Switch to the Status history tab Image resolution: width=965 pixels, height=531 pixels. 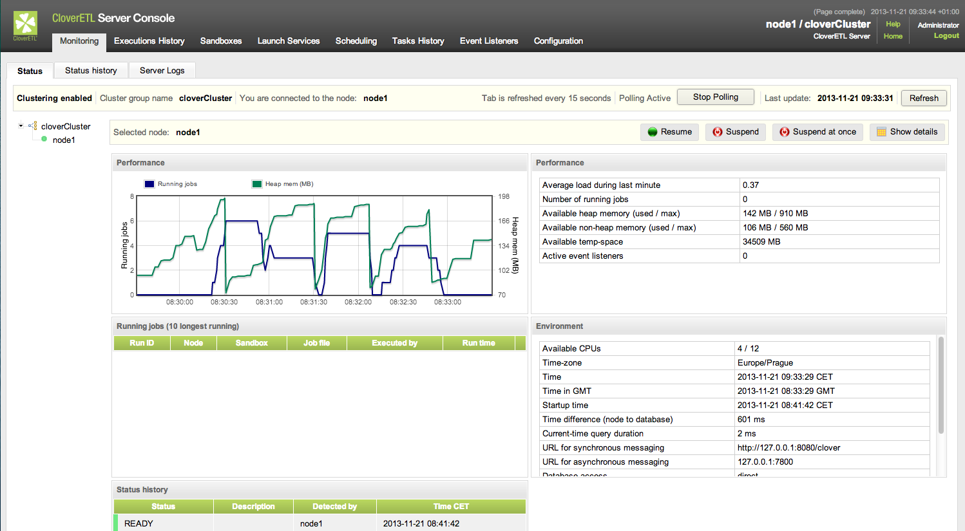[x=91, y=70]
